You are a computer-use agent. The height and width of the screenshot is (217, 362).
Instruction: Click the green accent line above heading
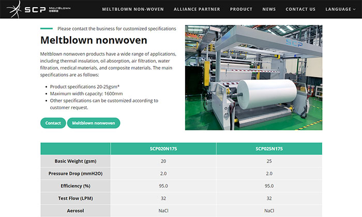46,29
